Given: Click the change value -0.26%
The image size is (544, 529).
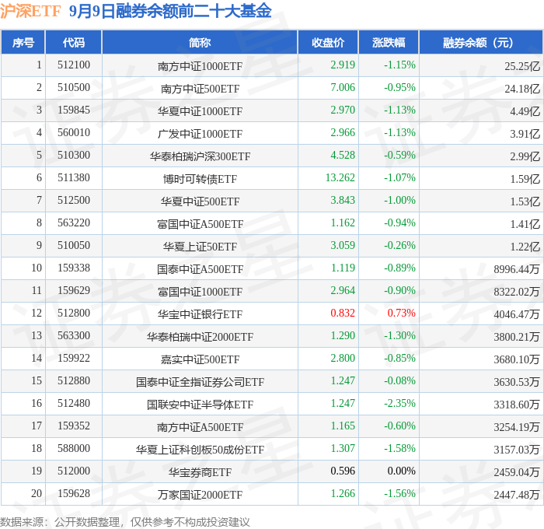Looking at the screenshot, I should (399, 245).
